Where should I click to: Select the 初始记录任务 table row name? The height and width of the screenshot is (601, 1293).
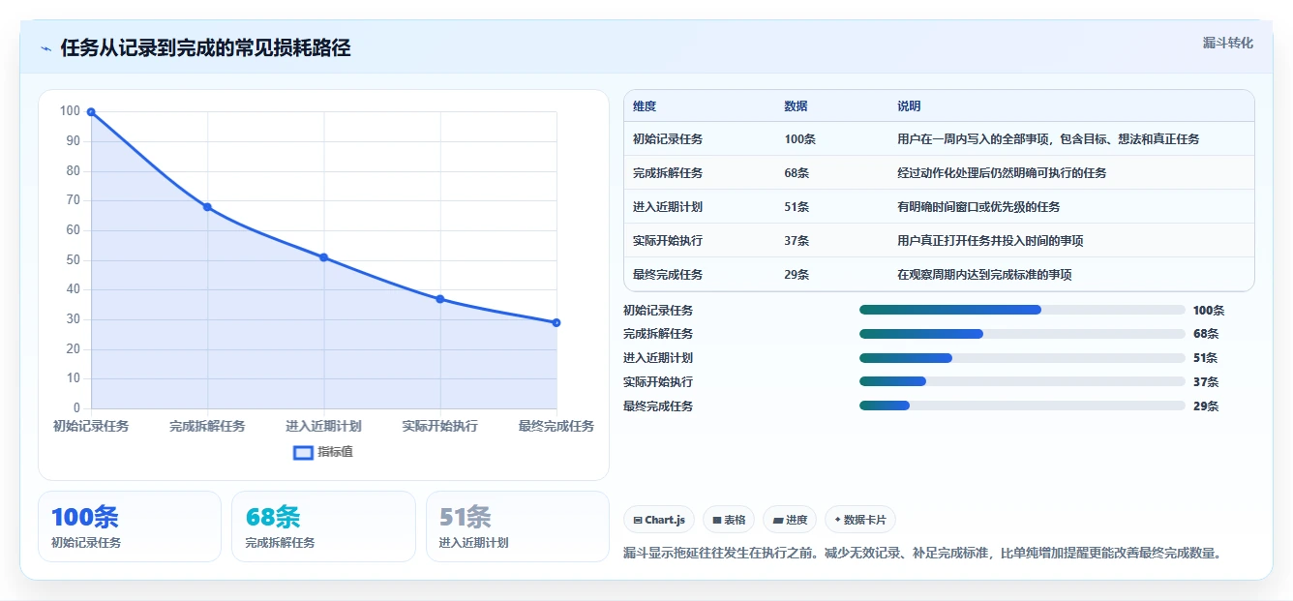point(668,139)
